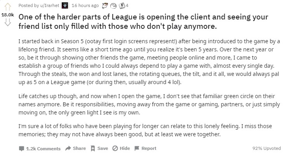Click the speech bubble comments icon
287x160 pixels.
tap(21, 148)
